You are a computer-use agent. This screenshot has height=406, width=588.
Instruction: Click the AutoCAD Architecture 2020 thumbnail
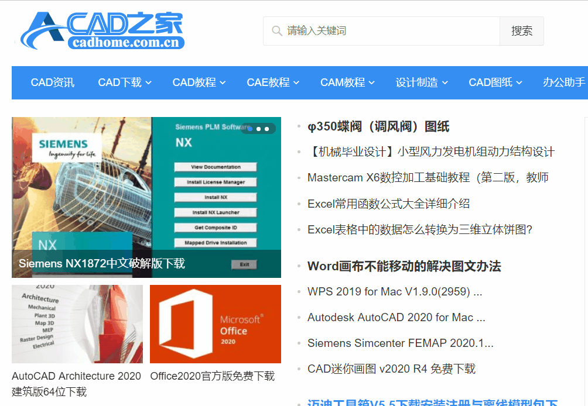click(77, 324)
